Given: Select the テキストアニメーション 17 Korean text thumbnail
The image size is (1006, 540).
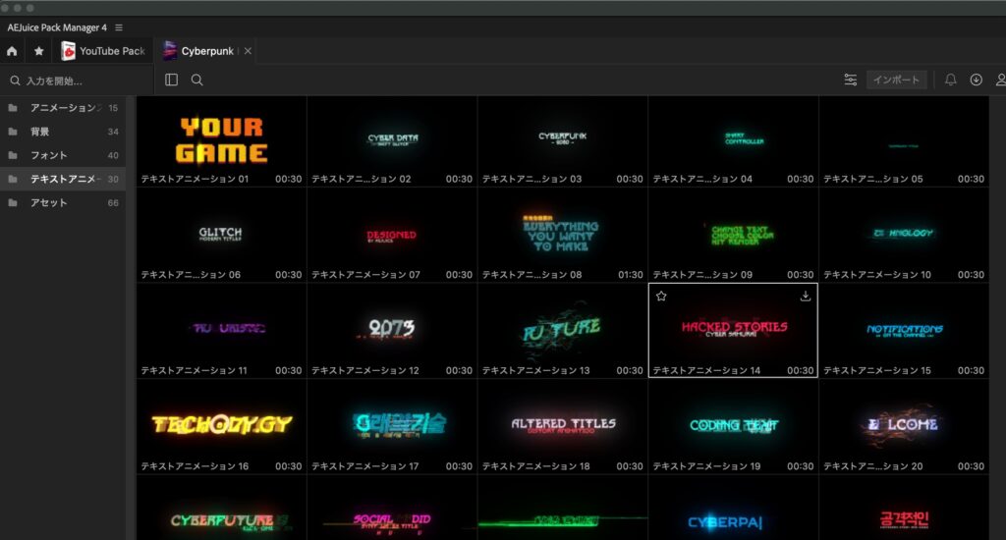Looking at the screenshot, I should pos(392,426).
